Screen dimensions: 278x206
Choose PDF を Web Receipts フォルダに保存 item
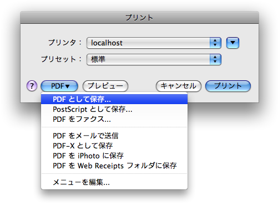pyautogui.click(x=114, y=166)
